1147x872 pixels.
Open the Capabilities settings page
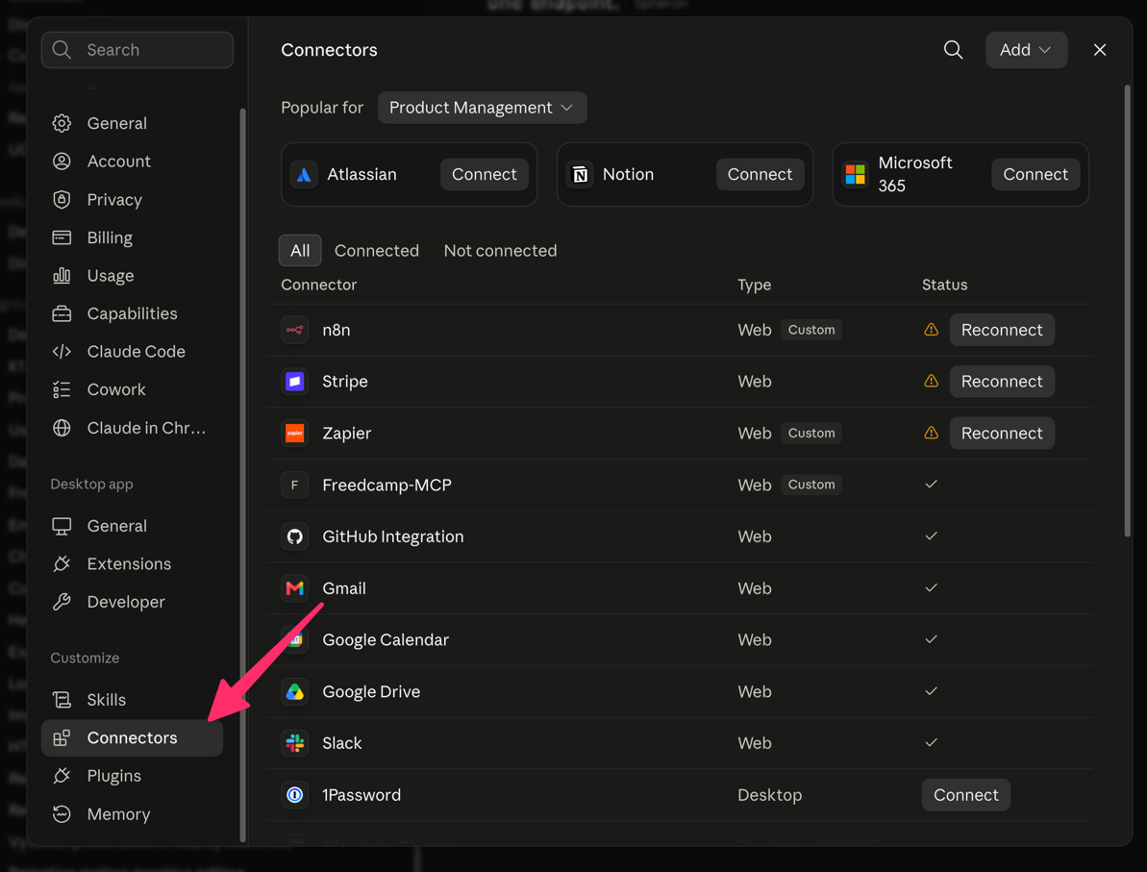(132, 313)
